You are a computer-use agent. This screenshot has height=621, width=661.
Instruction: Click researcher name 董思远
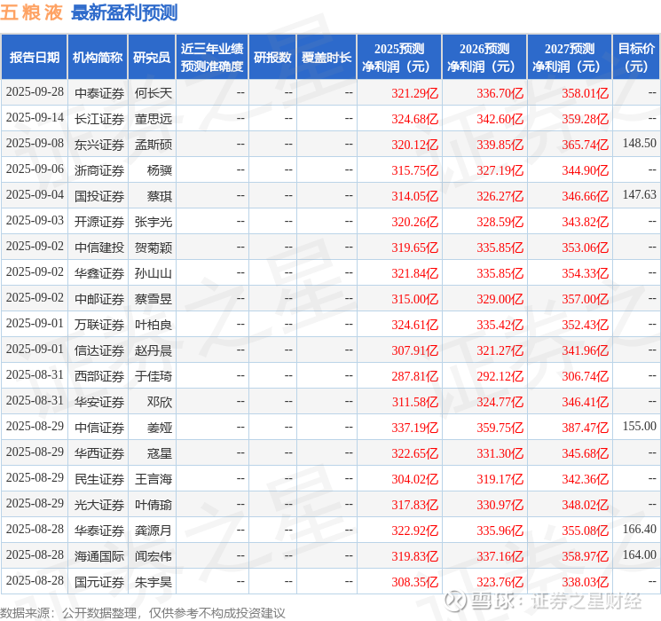[153, 119]
